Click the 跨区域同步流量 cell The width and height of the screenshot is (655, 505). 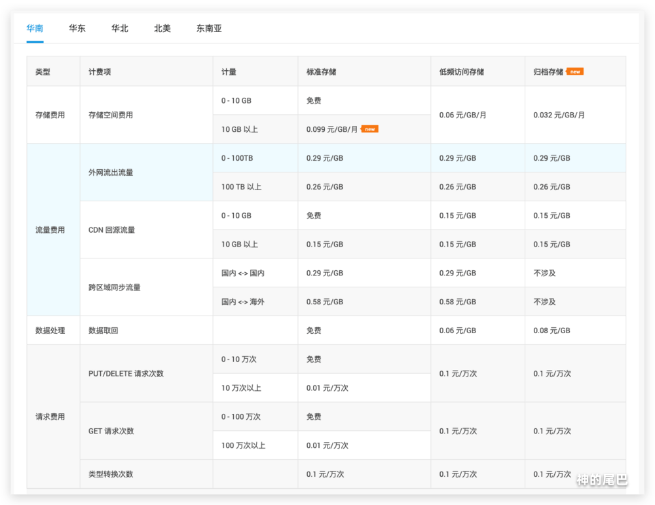114,287
